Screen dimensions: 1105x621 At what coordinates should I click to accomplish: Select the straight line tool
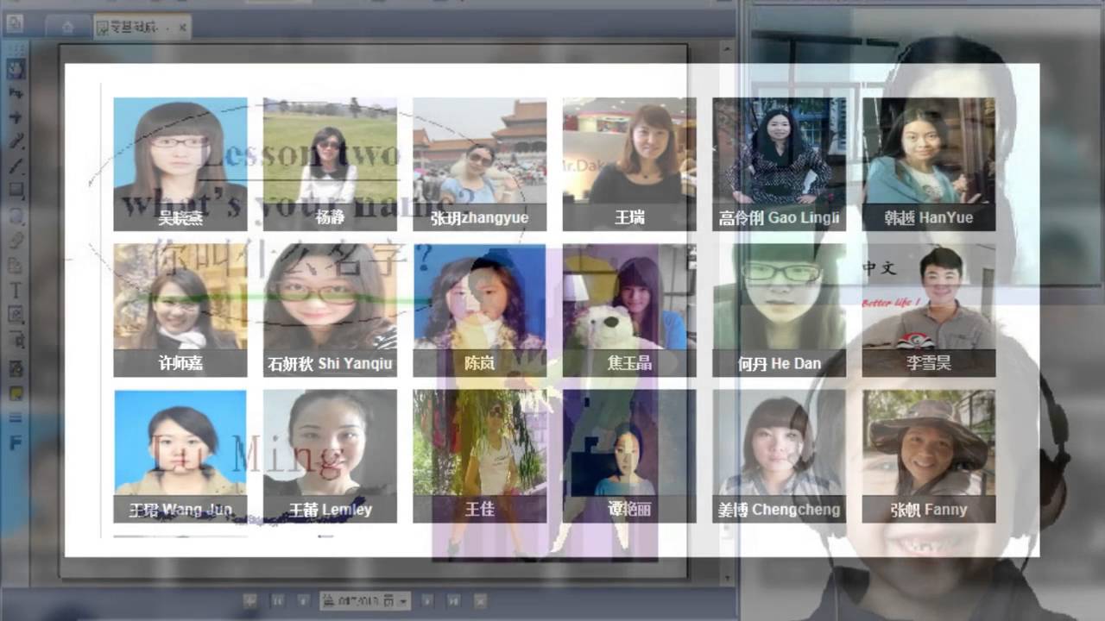click(x=16, y=166)
